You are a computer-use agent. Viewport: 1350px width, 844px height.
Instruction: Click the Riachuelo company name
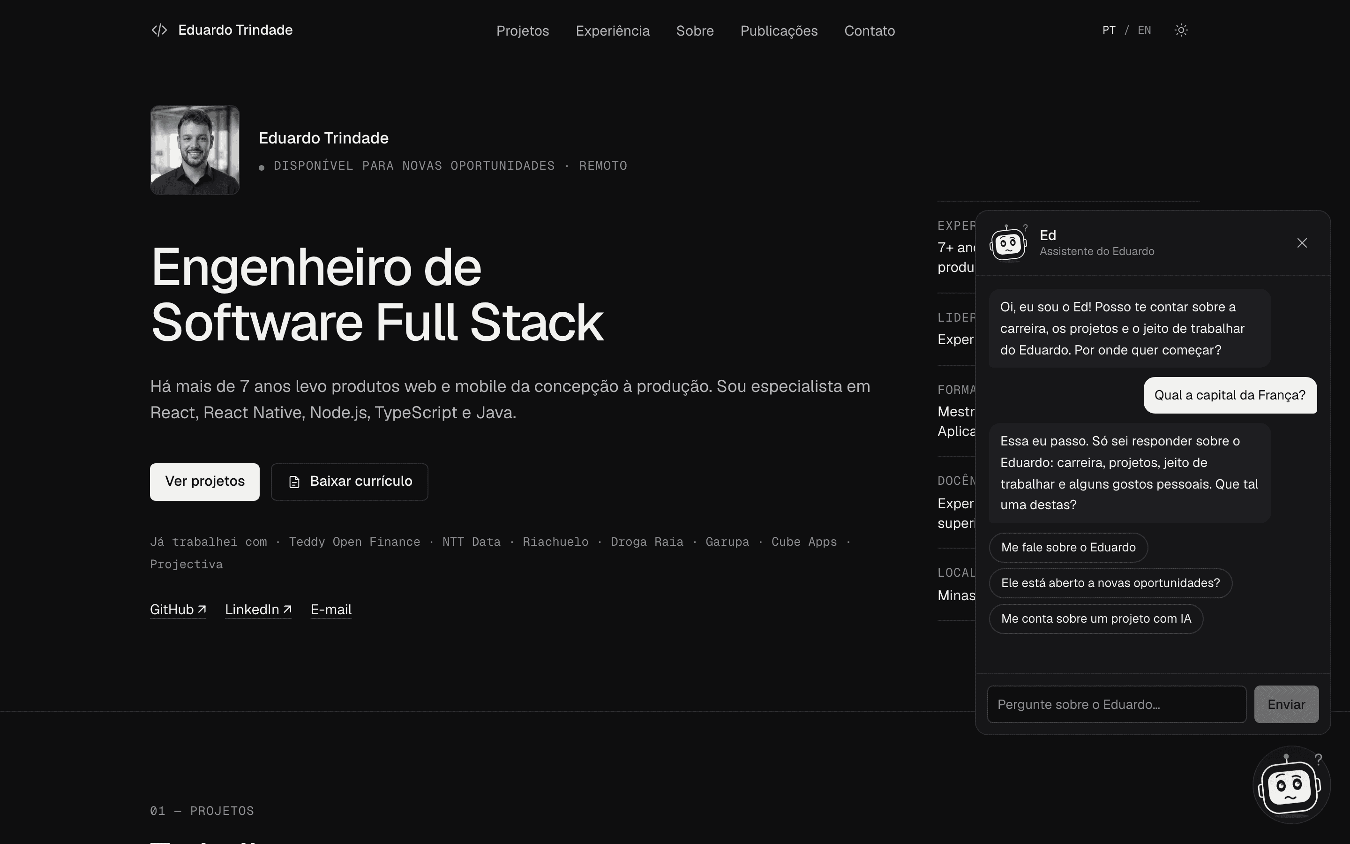[555, 542]
